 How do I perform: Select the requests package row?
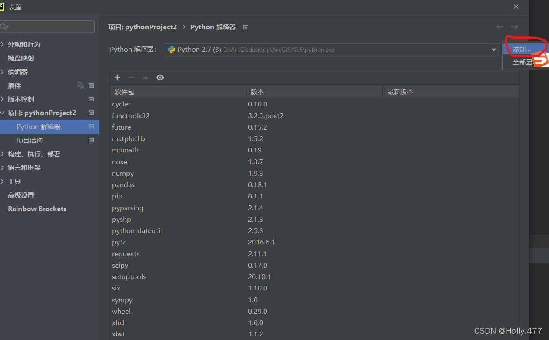point(315,254)
